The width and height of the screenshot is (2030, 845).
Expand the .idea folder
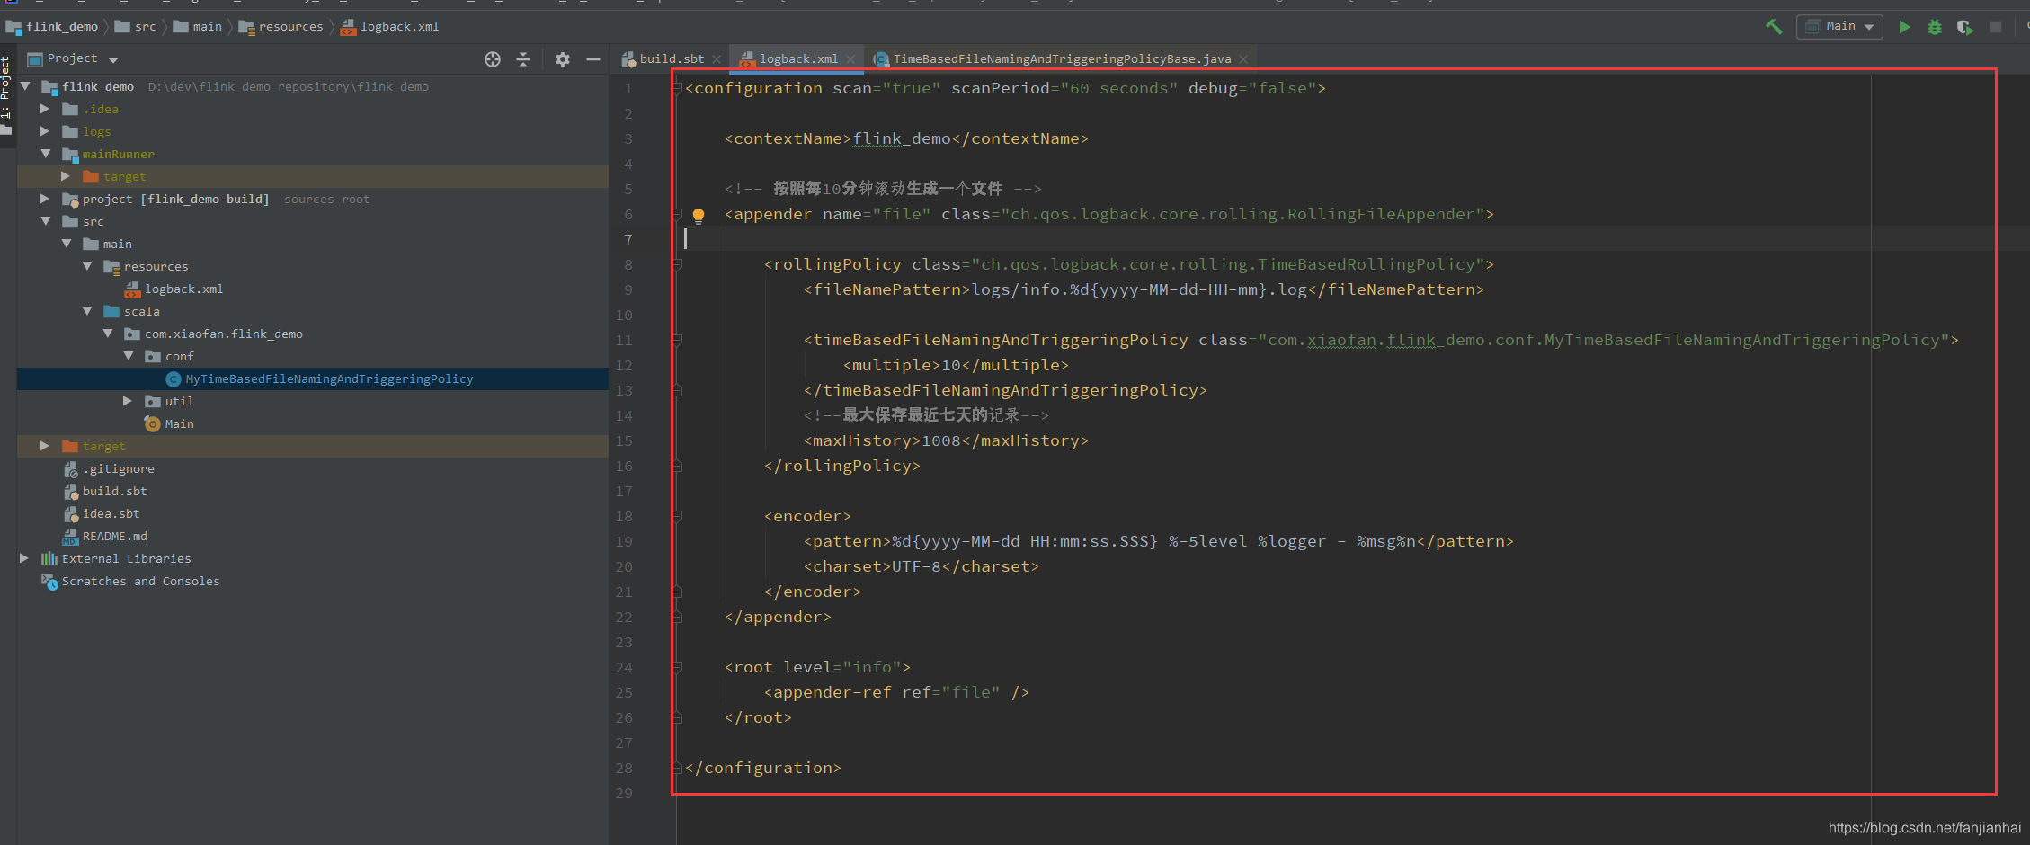(x=45, y=109)
